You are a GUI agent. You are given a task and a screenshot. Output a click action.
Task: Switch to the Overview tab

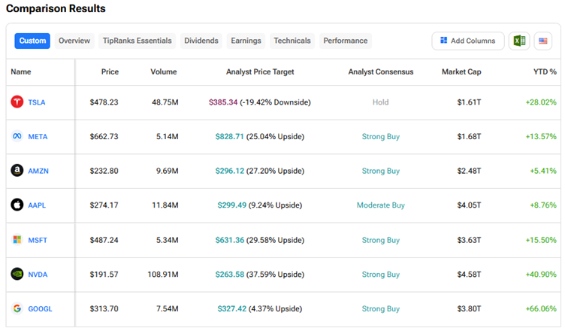[x=74, y=41]
